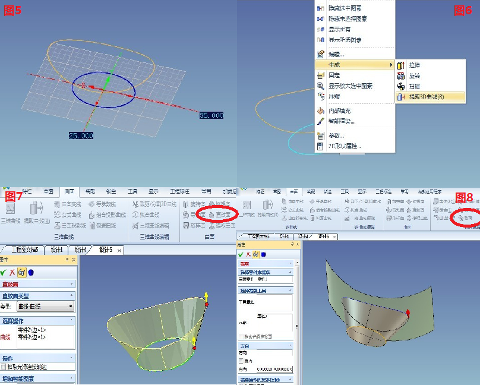Choose 扫描 in the 生成 submenu

431,86
